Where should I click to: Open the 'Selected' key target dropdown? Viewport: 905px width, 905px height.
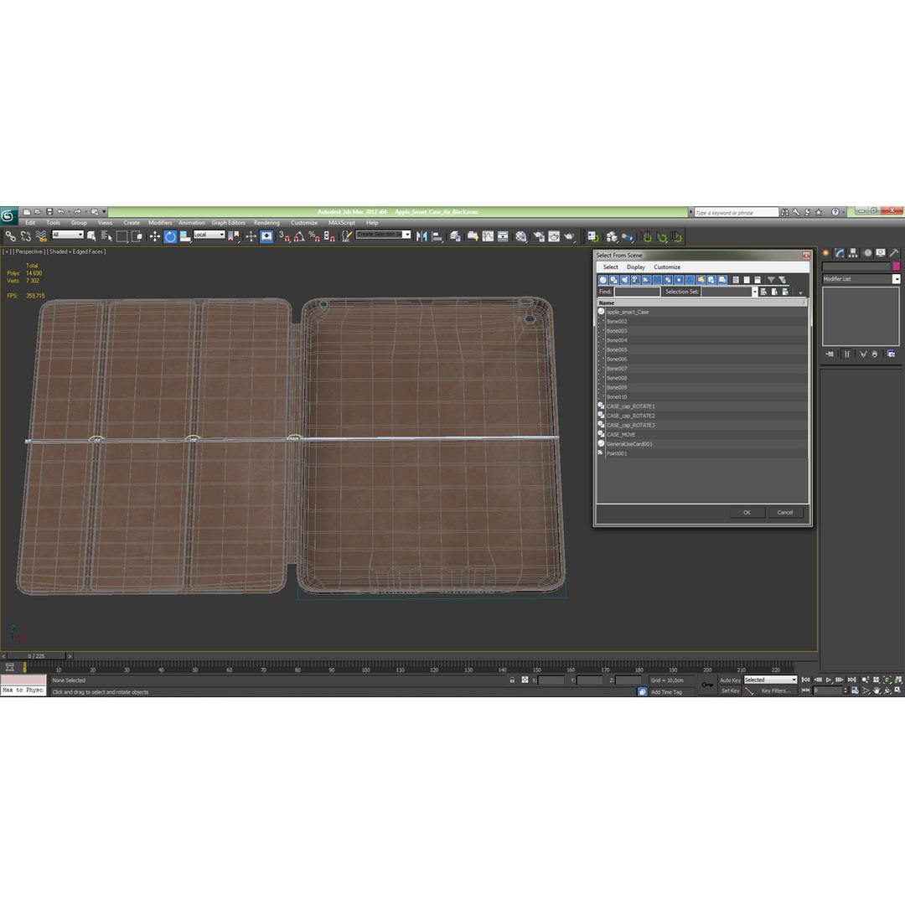pyautogui.click(x=770, y=680)
